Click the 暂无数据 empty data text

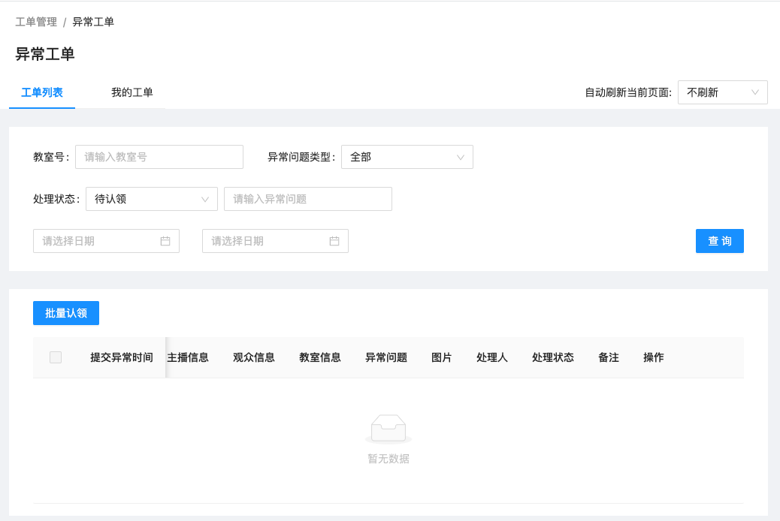[388, 459]
